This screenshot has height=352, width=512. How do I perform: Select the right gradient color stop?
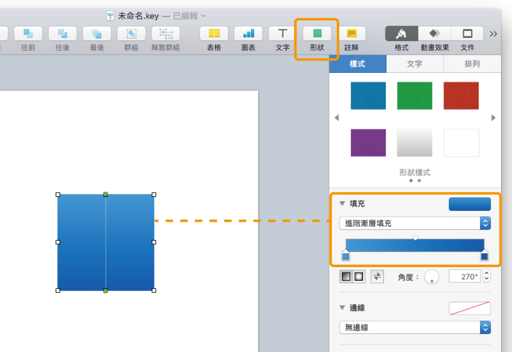pos(484,256)
